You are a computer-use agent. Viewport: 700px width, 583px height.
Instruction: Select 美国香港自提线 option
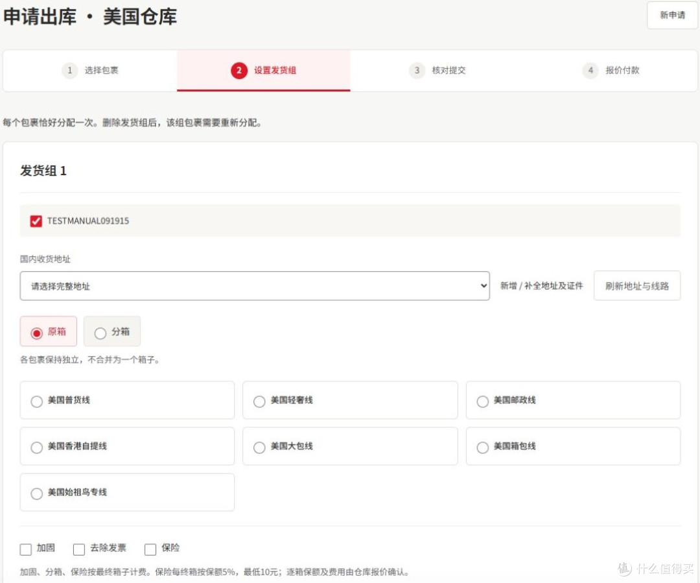[x=127, y=446]
